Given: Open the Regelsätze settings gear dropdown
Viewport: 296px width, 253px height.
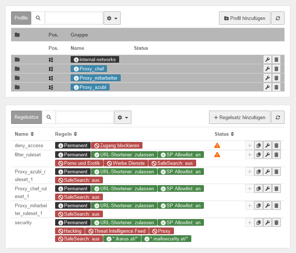Looking at the screenshot, I should click(122, 117).
